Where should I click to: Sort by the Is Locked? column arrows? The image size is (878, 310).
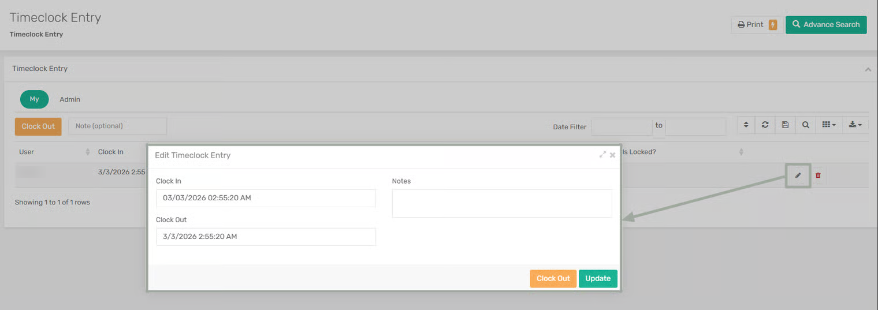coord(741,152)
